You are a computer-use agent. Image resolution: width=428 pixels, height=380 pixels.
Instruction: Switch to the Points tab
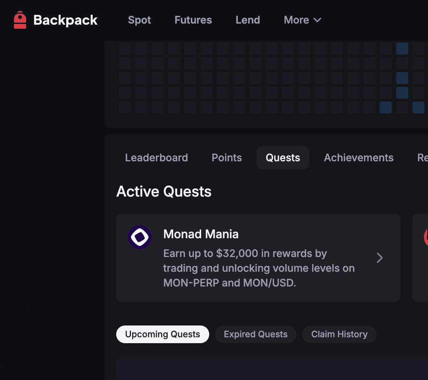tap(227, 158)
